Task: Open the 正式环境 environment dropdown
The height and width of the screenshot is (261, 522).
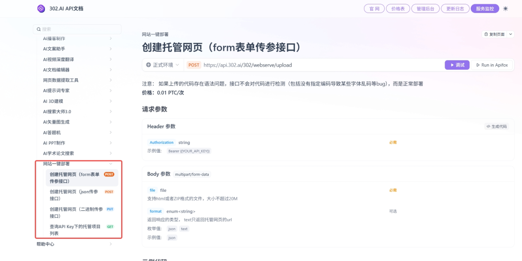Action: tap(163, 65)
